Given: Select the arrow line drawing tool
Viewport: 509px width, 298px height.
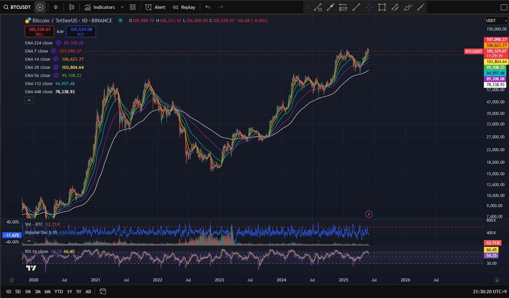Looking at the screenshot, I should click(331, 7).
